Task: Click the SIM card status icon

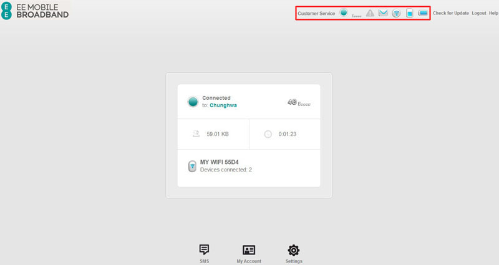Action: pos(410,13)
